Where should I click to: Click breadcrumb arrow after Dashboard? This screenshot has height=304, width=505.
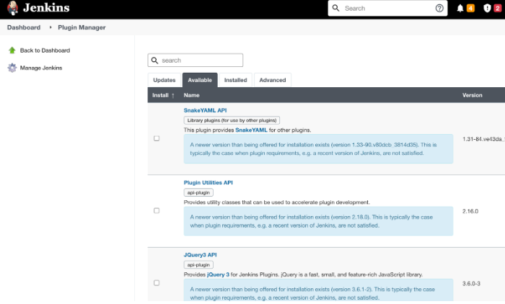point(50,27)
